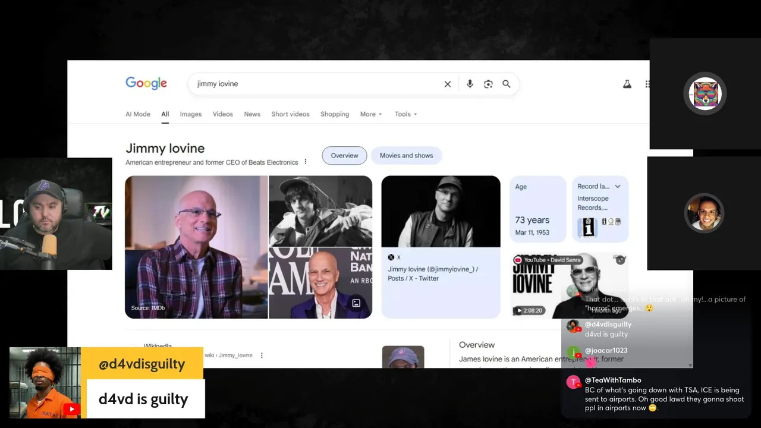Expand the Tools dropdown

406,114
